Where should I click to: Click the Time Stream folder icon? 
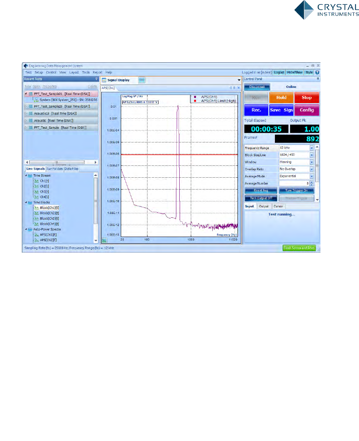pos(30,175)
